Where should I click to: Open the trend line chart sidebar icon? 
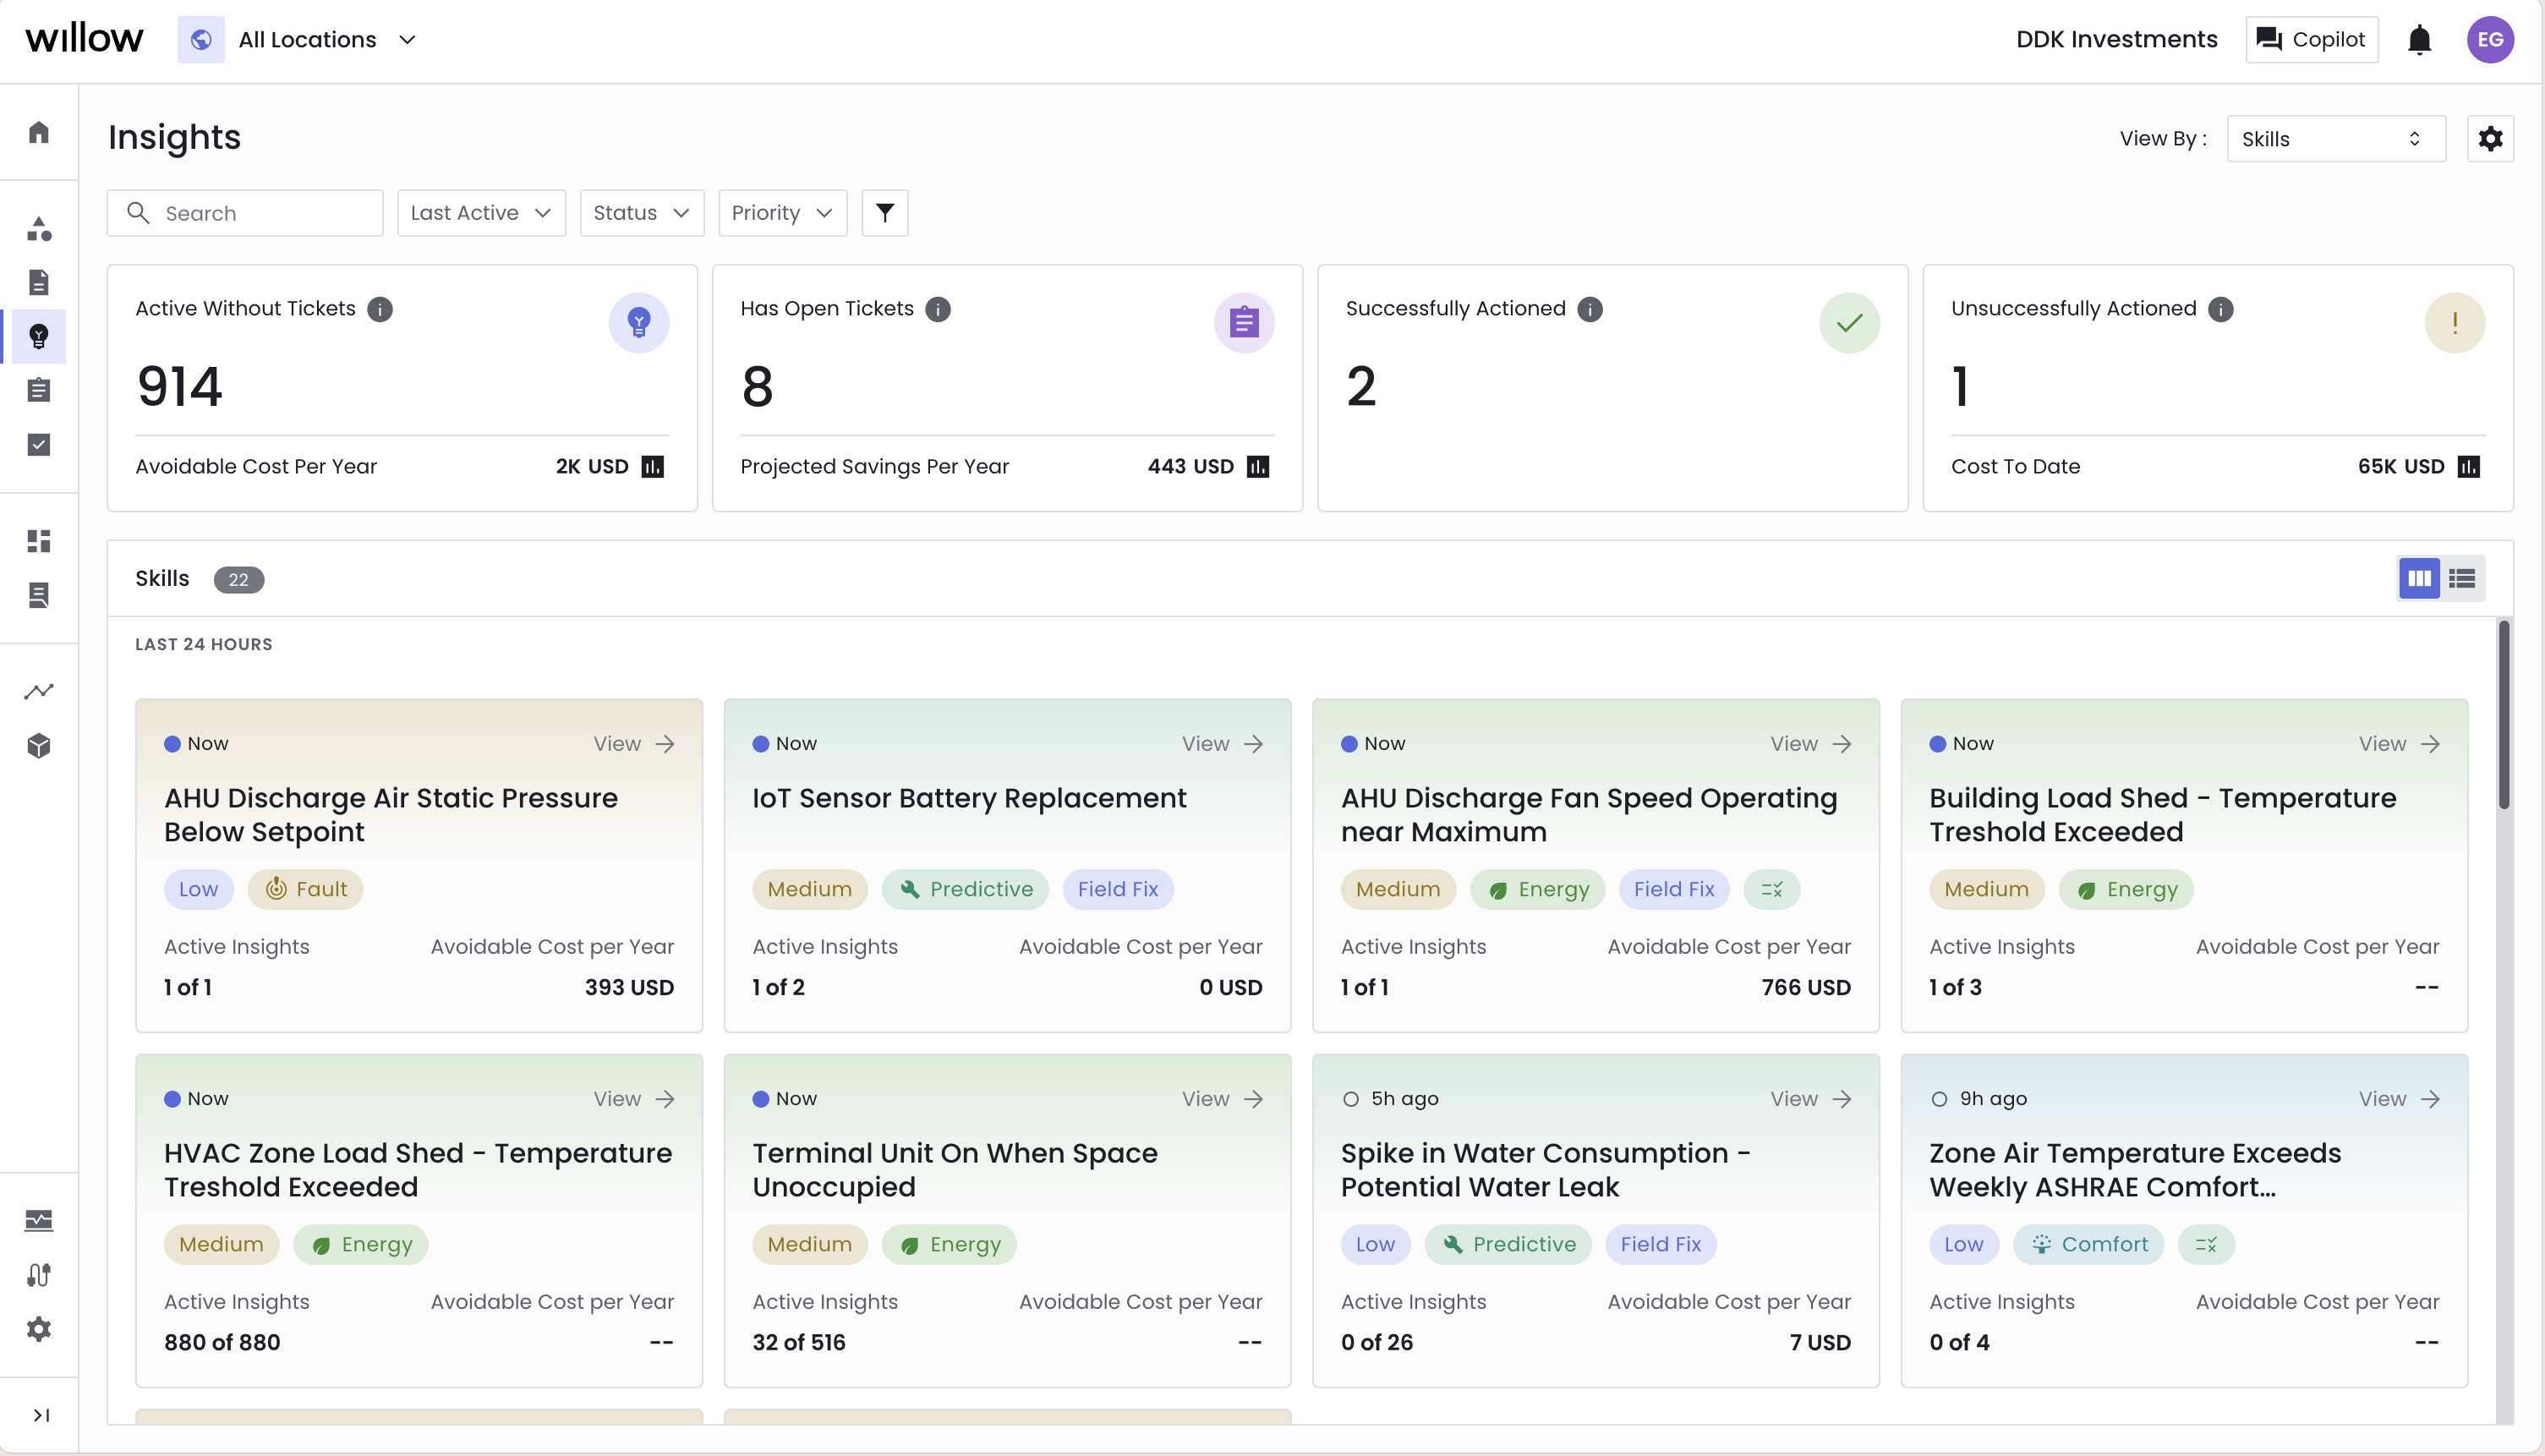tap(39, 691)
